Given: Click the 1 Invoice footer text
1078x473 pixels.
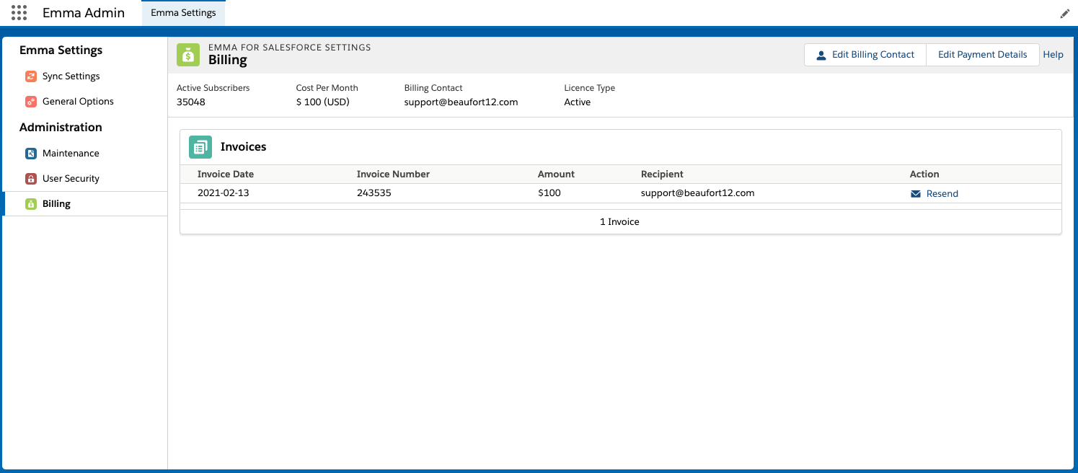Looking at the screenshot, I should click(x=619, y=222).
